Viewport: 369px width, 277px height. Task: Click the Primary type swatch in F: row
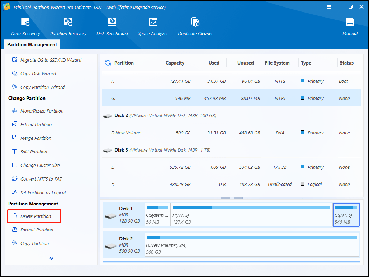point(302,81)
